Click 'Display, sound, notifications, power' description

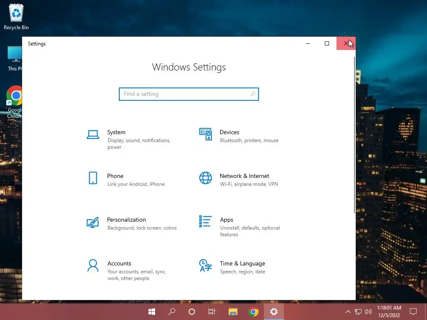(139, 144)
